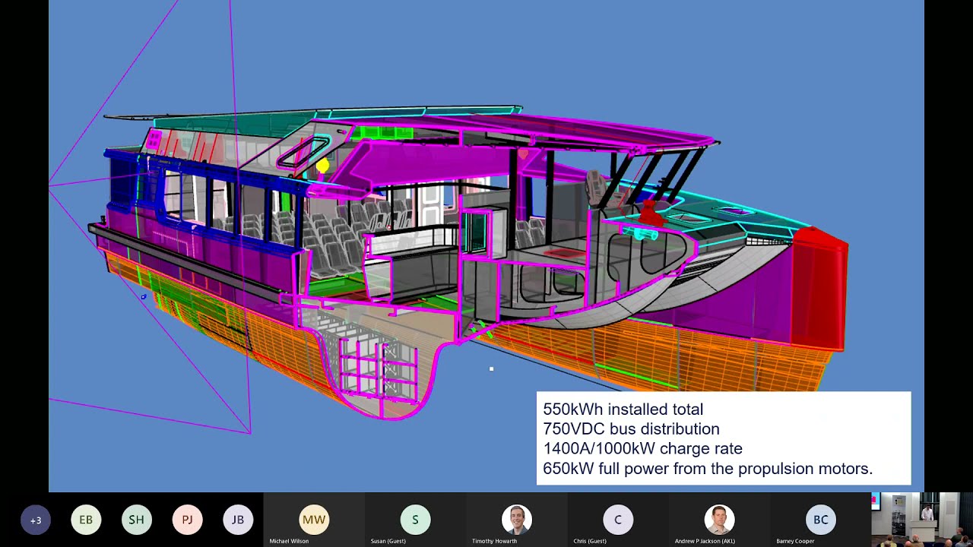Click the 'Michael Wilson' name label
The height and width of the screenshot is (547, 973).
coord(289,541)
